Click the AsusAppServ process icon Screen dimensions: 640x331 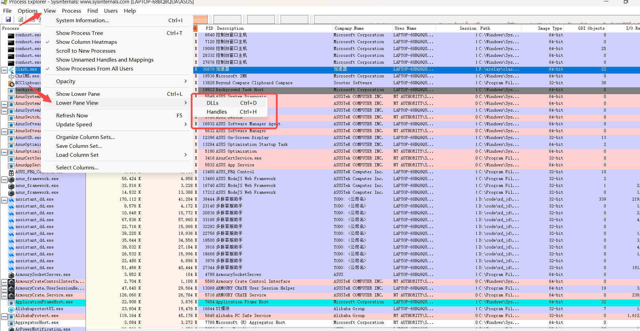(x=11, y=165)
